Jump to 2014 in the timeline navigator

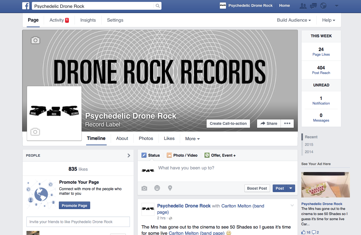pos(309,152)
